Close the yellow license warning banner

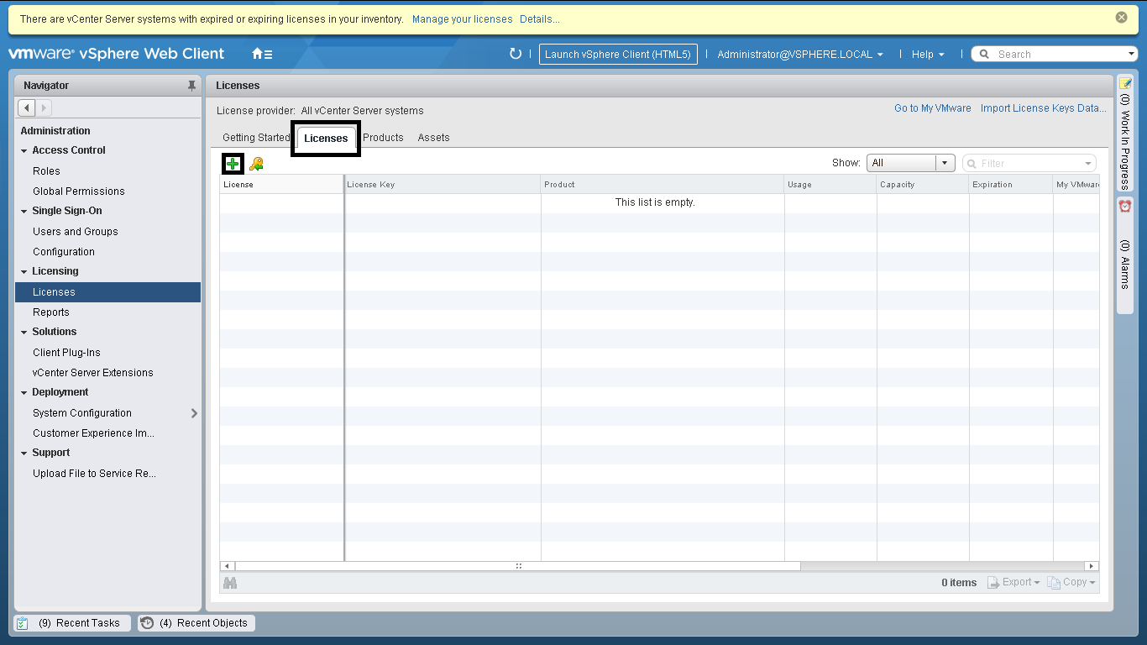click(1121, 18)
